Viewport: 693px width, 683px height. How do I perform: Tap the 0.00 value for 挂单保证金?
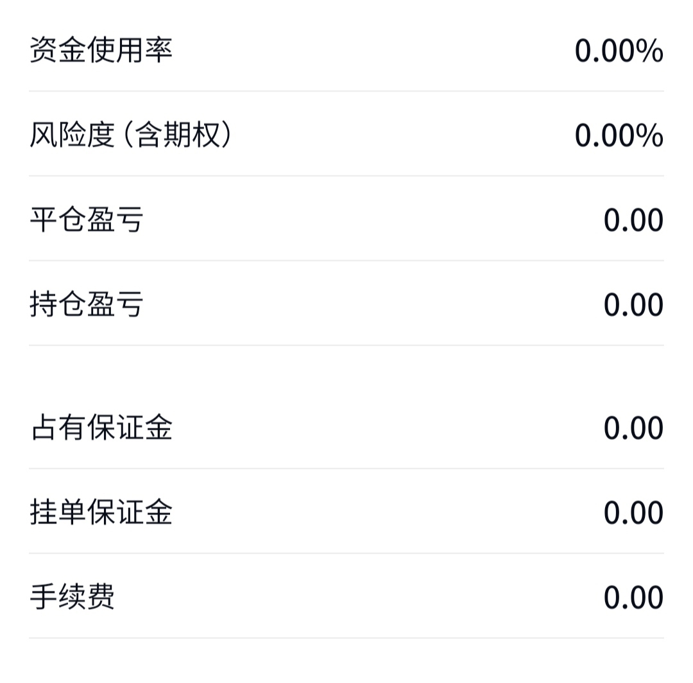pyautogui.click(x=633, y=513)
